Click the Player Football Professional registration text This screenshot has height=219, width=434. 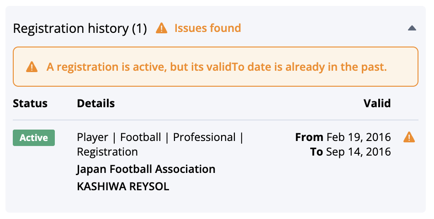[160, 144]
